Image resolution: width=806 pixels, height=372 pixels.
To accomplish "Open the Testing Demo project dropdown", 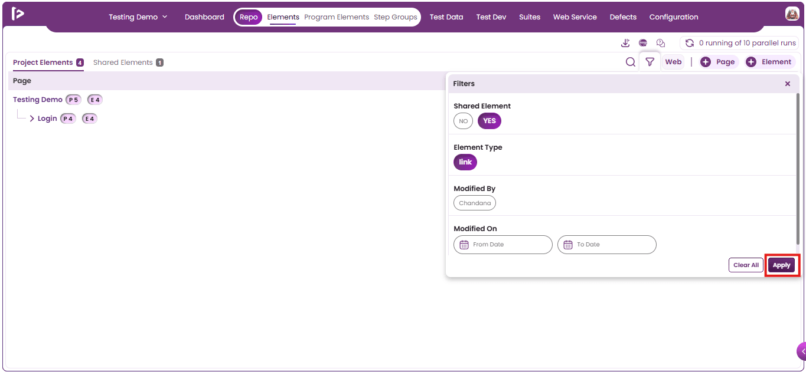I will [x=138, y=17].
